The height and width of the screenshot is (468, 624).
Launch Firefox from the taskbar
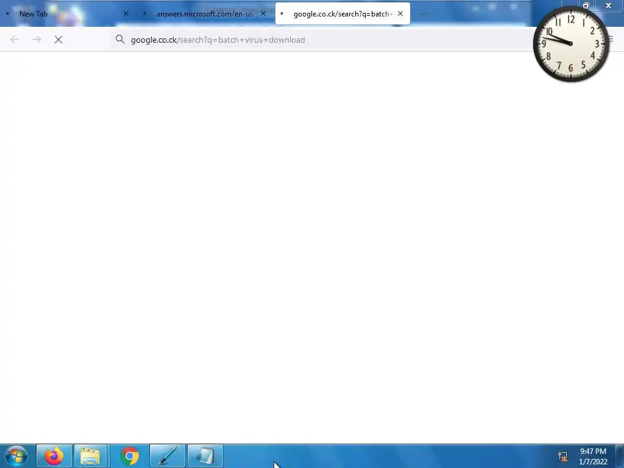pyautogui.click(x=54, y=456)
